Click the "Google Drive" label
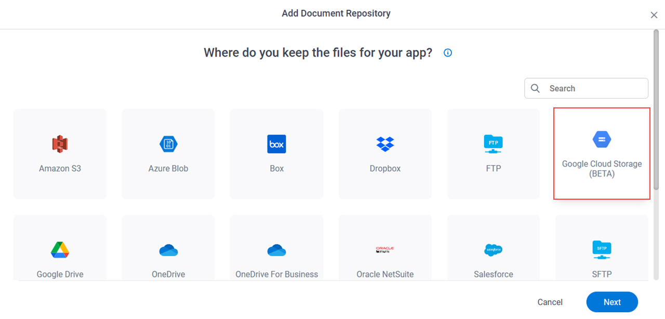 tap(60, 274)
